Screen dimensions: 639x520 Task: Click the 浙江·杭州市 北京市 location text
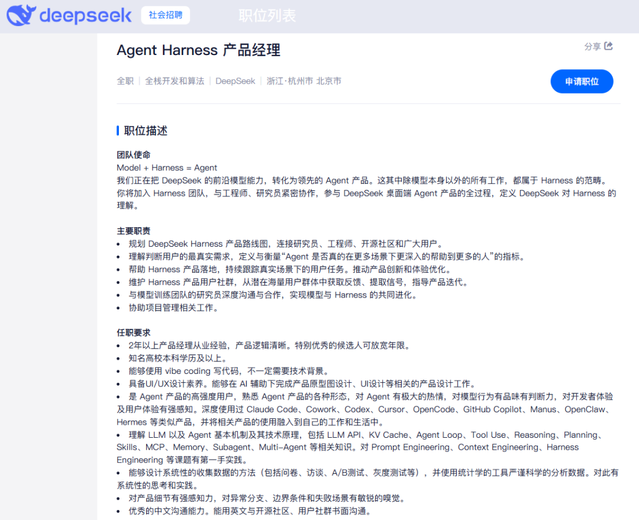304,81
